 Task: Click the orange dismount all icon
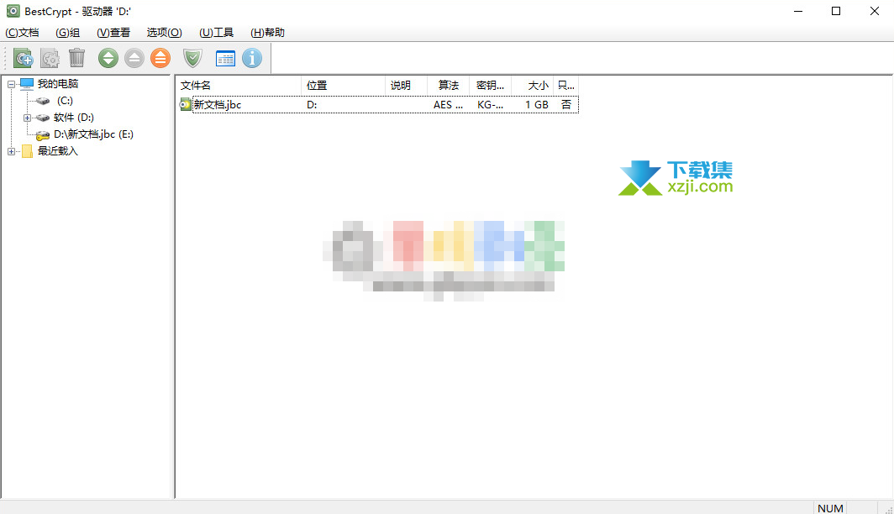point(160,58)
